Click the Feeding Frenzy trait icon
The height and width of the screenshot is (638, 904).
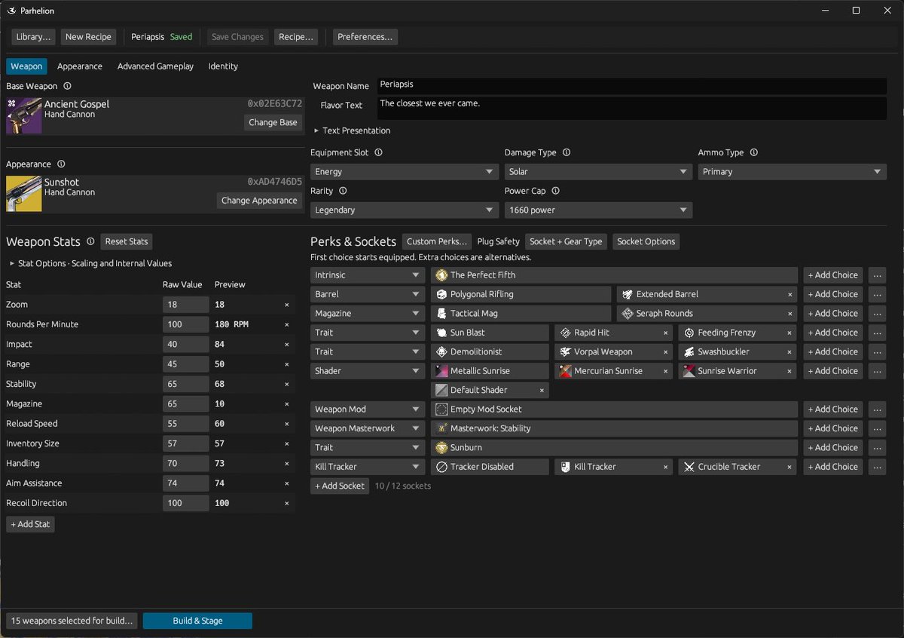point(689,333)
